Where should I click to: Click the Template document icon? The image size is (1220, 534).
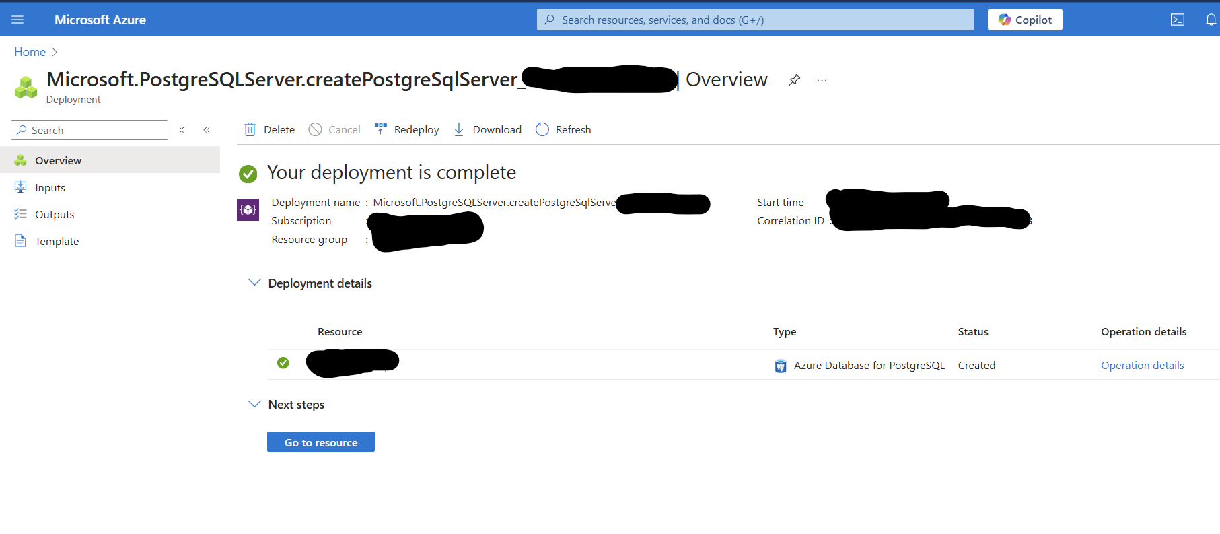tap(21, 241)
